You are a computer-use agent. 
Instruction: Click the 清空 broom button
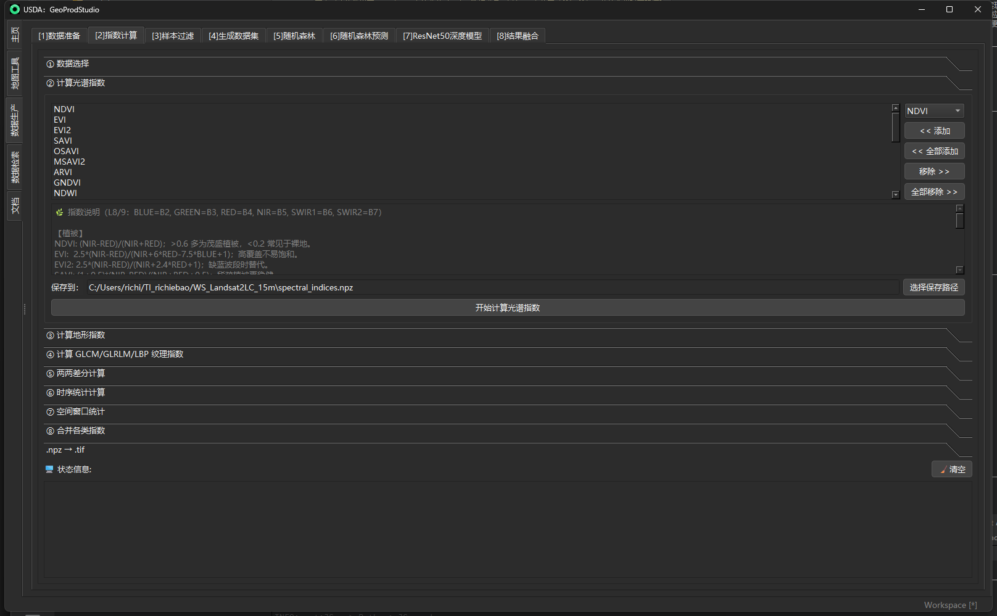(x=951, y=469)
